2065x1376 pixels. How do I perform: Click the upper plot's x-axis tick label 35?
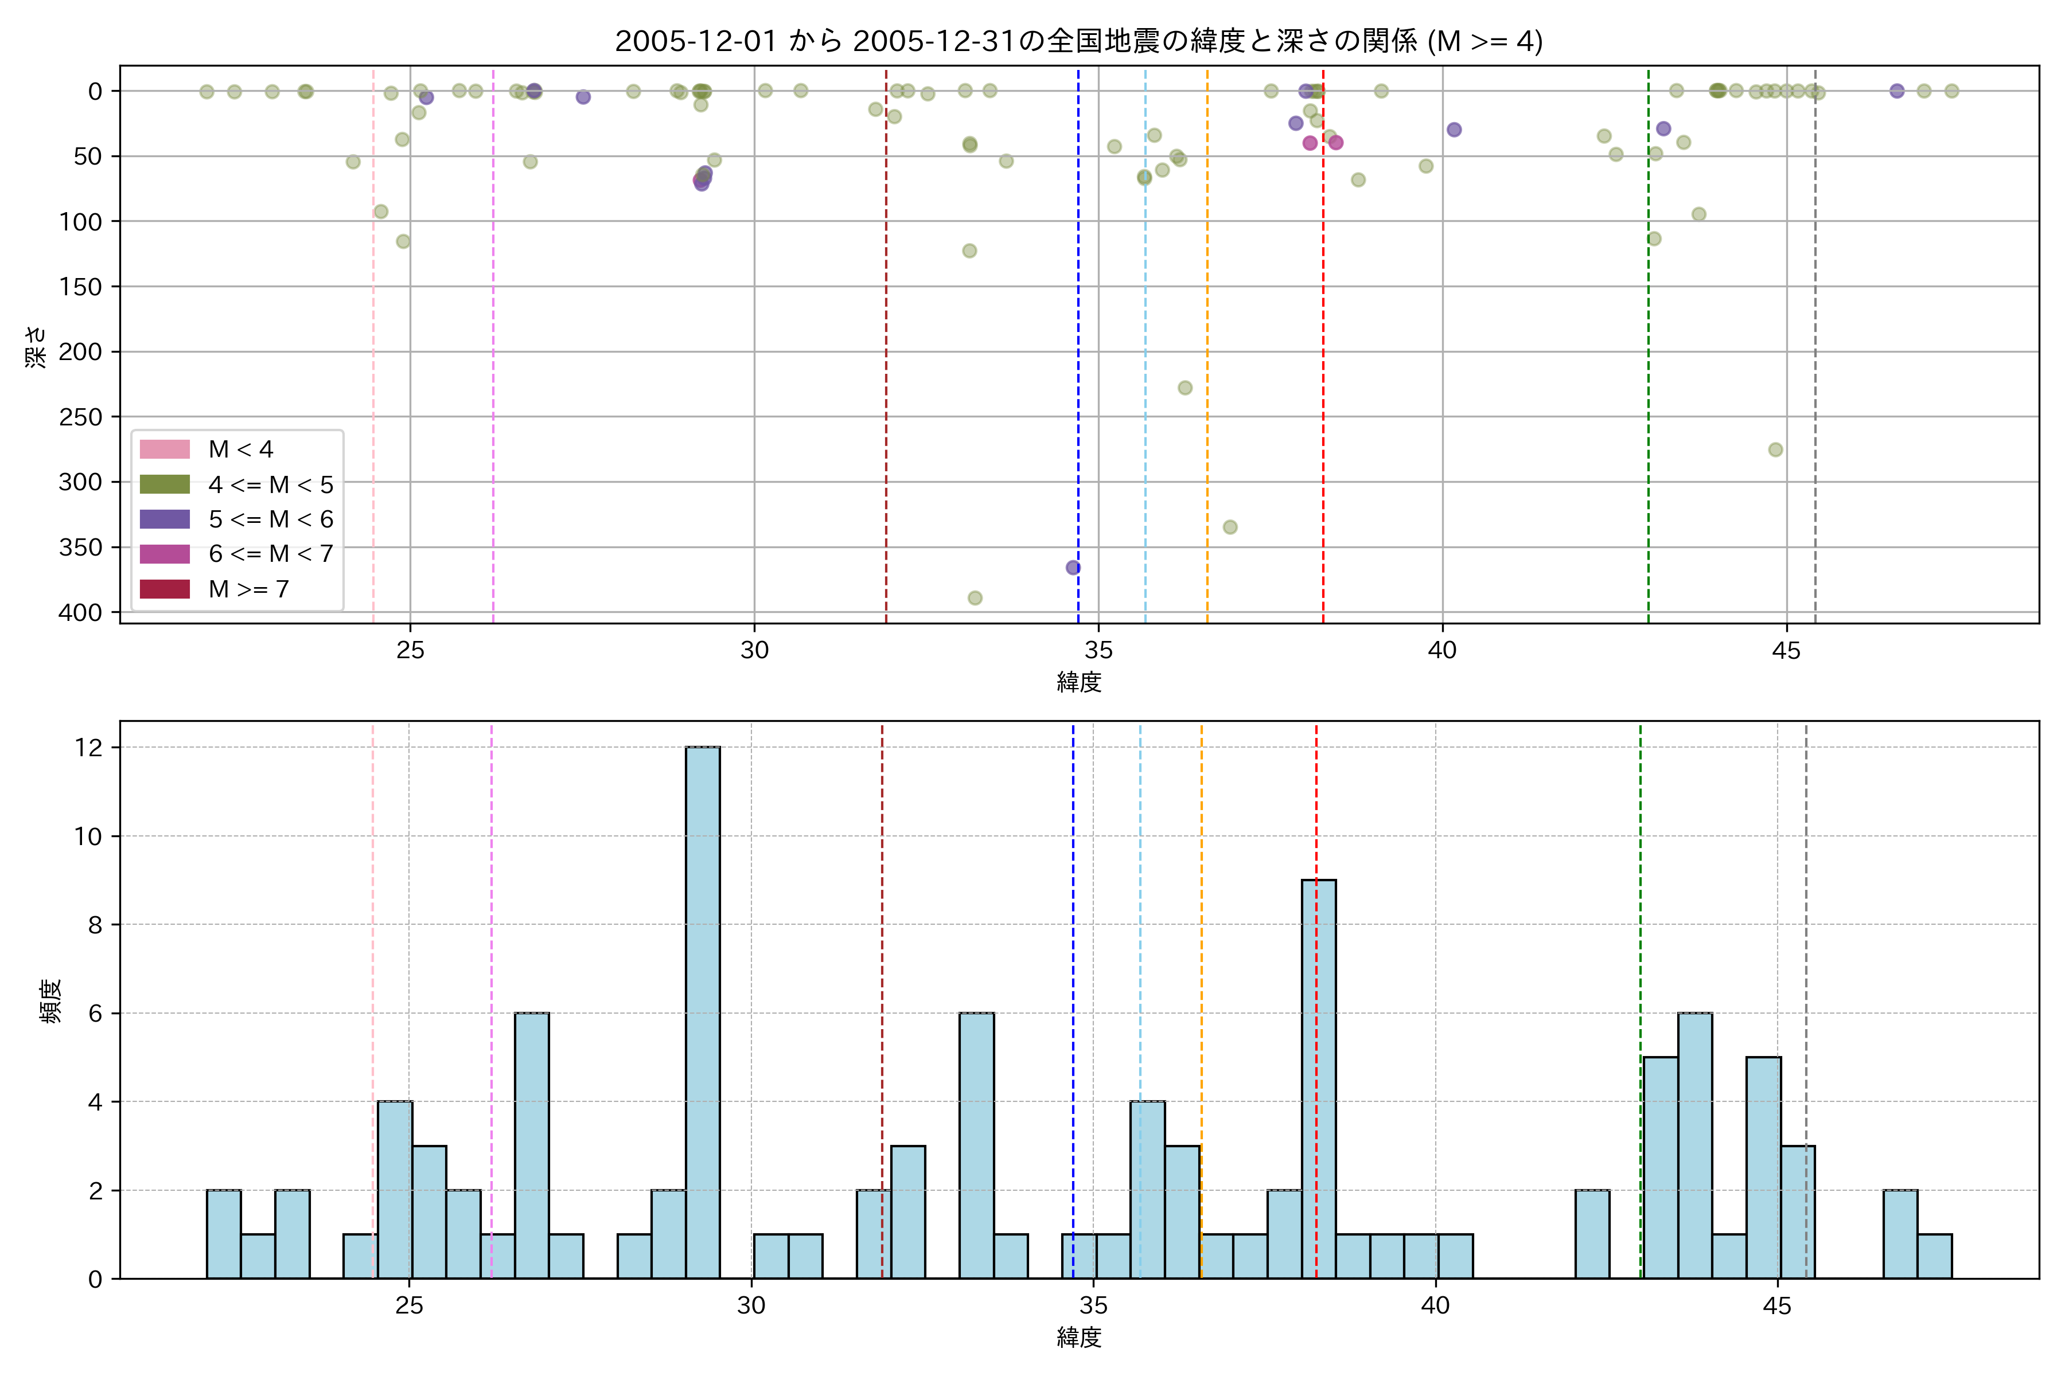[1098, 650]
